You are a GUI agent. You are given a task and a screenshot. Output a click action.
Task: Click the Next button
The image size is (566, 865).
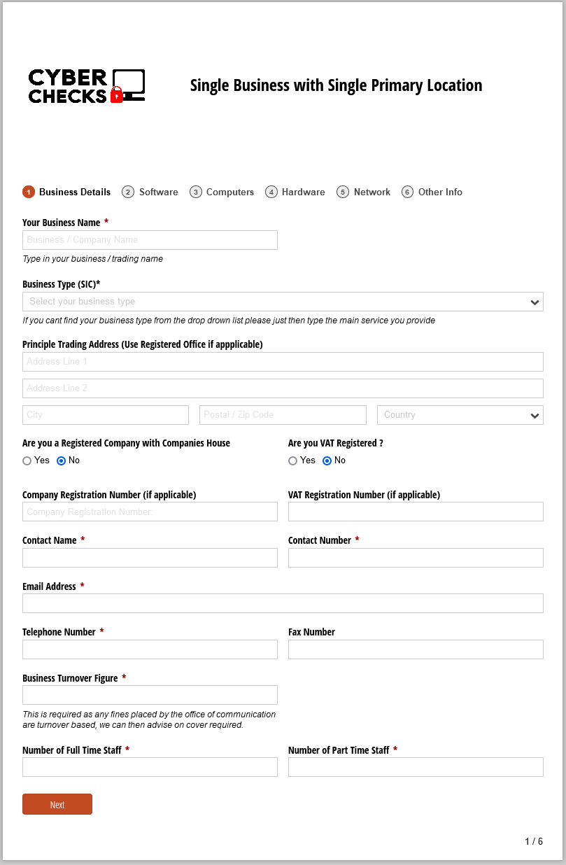pos(57,804)
